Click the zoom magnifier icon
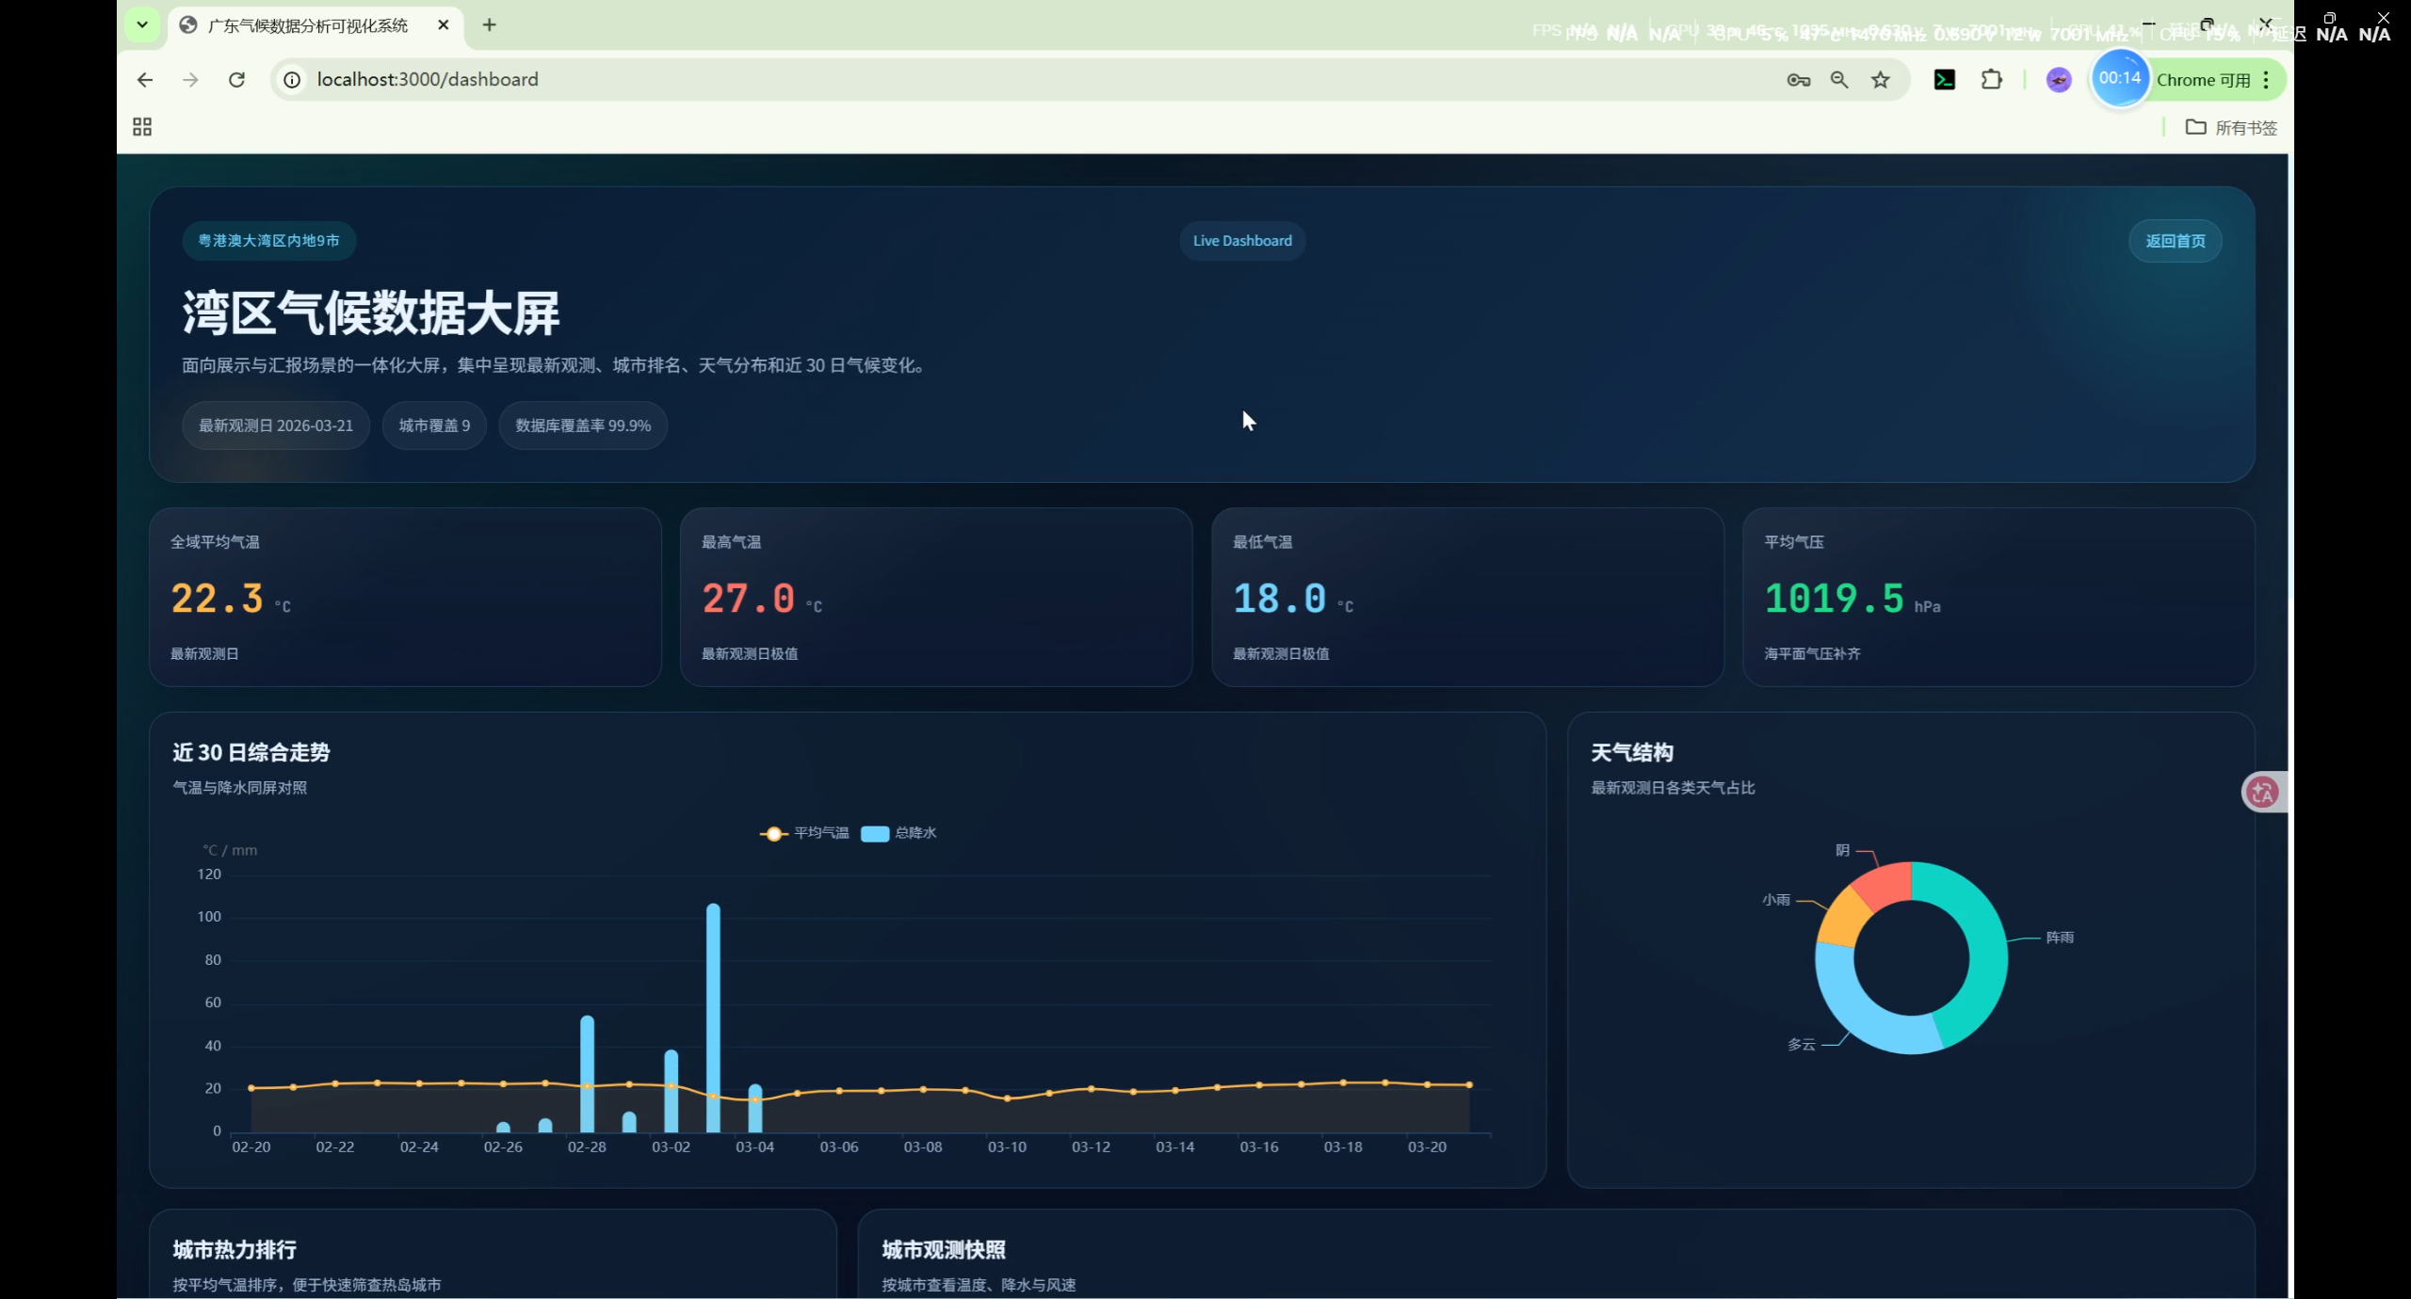The image size is (2411, 1299). click(x=1838, y=80)
